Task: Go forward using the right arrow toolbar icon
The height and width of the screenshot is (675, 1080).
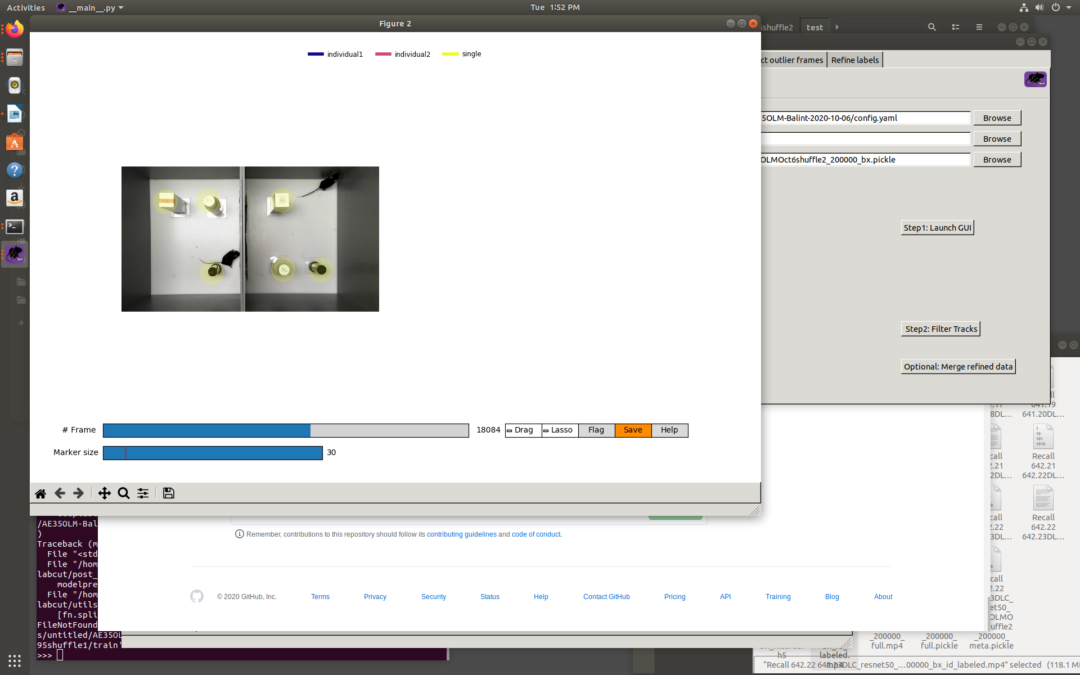Action: (x=78, y=493)
